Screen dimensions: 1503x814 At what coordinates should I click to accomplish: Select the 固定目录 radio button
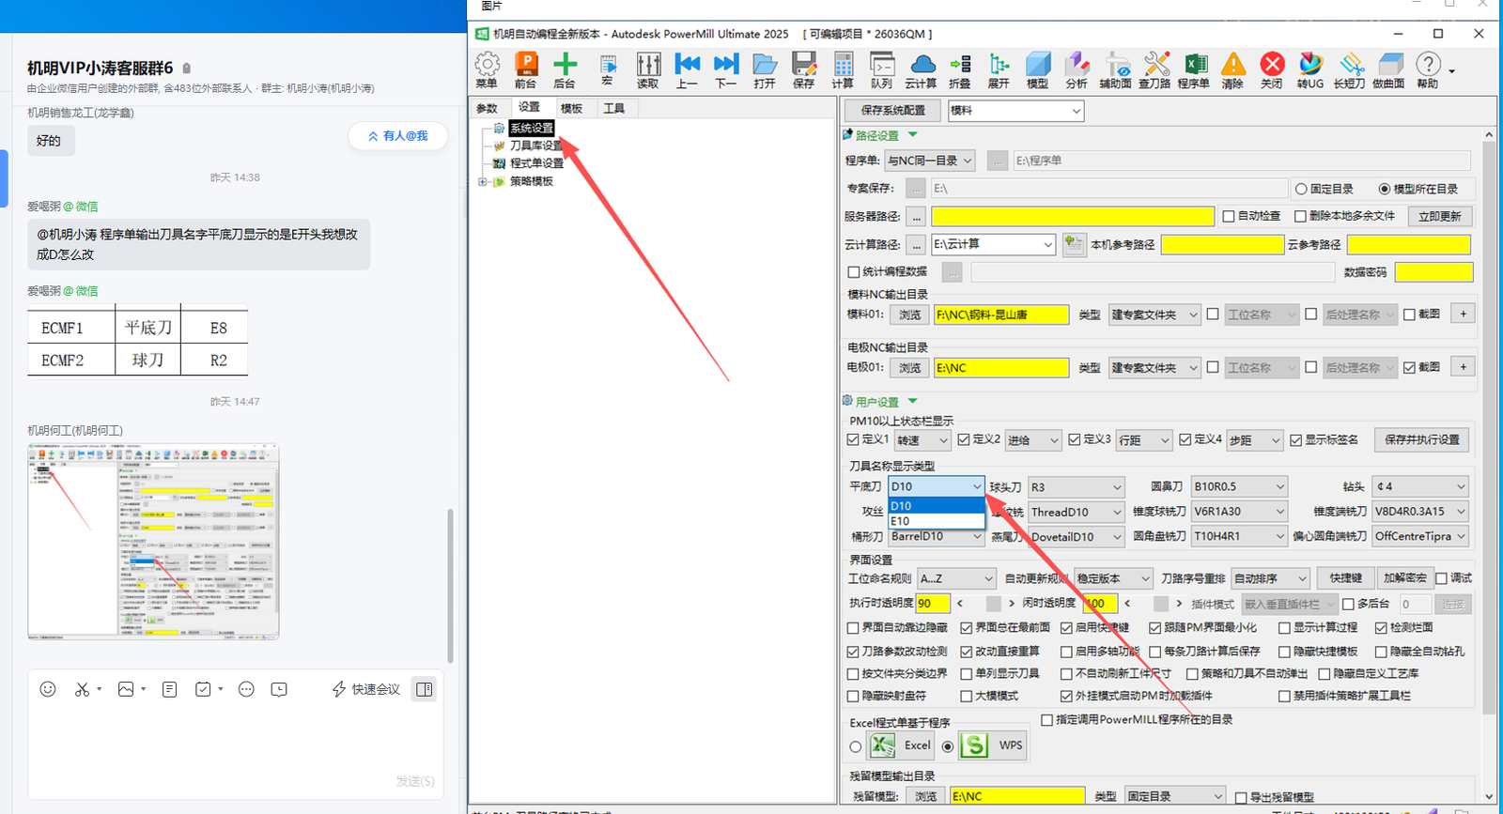(x=1301, y=189)
